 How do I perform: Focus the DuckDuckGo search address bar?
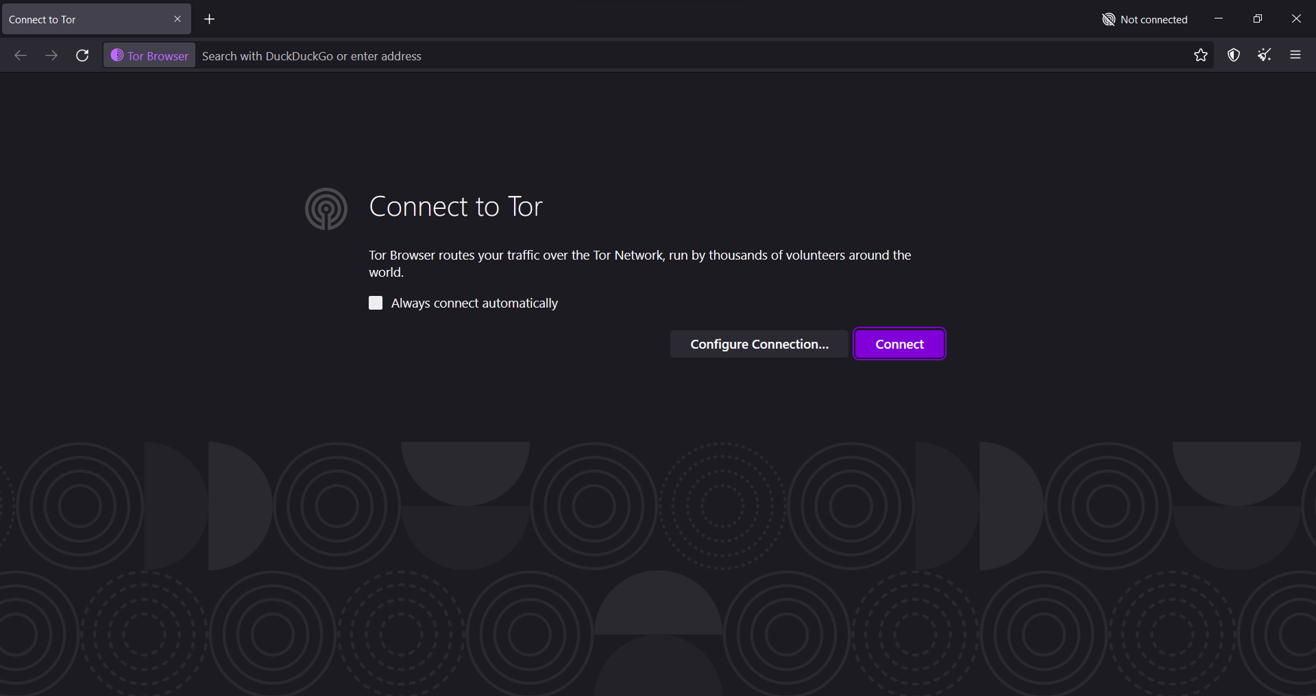(x=685, y=55)
